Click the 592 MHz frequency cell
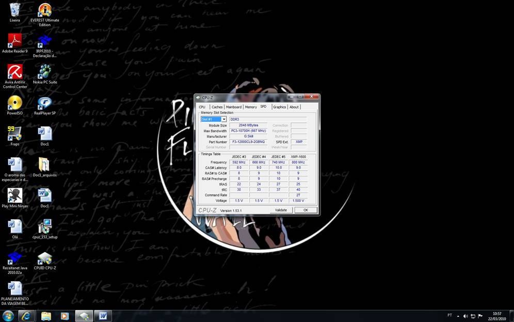The image size is (514, 322). coord(239,163)
